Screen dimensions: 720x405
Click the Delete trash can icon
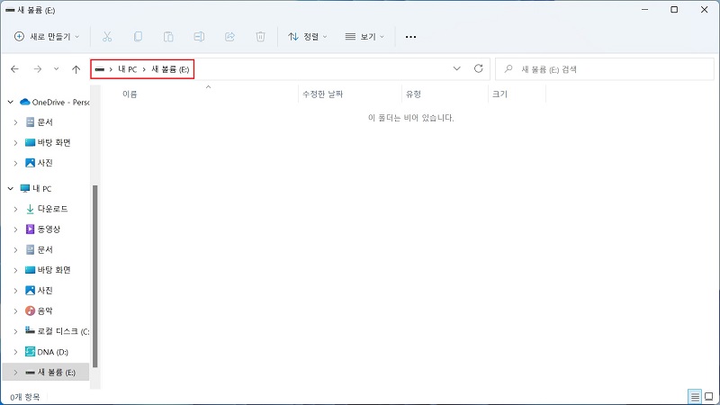point(260,37)
